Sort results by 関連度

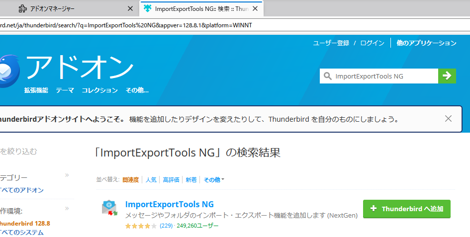pyautogui.click(x=131, y=180)
